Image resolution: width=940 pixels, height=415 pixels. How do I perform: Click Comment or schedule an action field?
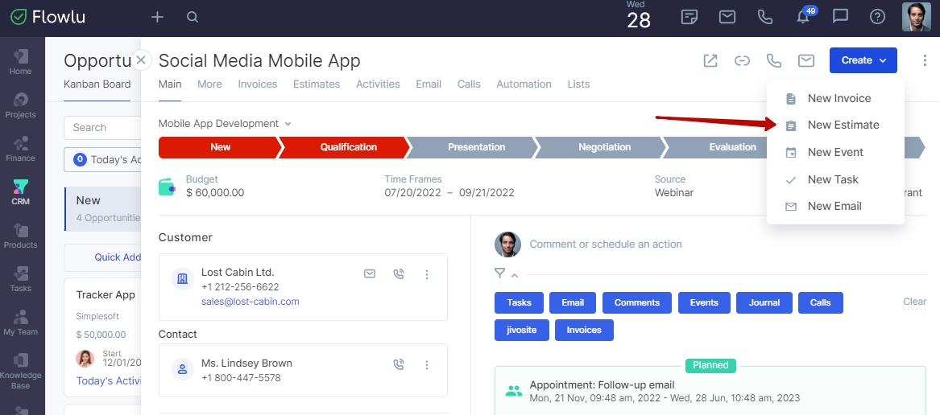pos(606,244)
